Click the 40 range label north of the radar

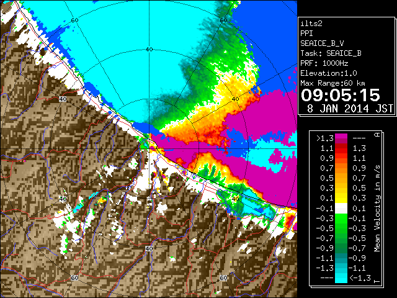149,50
